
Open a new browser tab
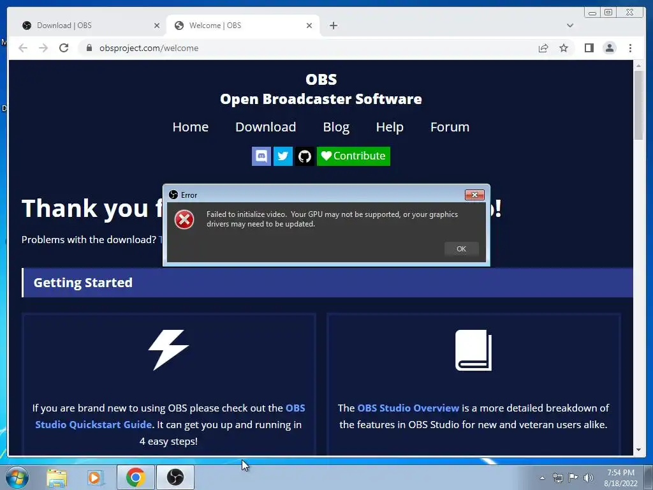tap(333, 26)
